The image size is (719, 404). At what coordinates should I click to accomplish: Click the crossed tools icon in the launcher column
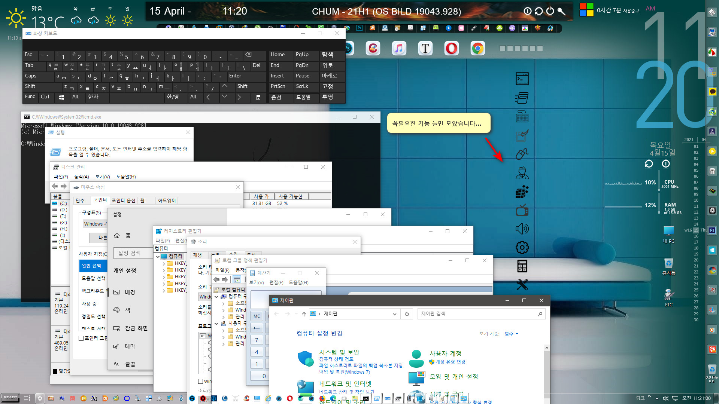[522, 285]
